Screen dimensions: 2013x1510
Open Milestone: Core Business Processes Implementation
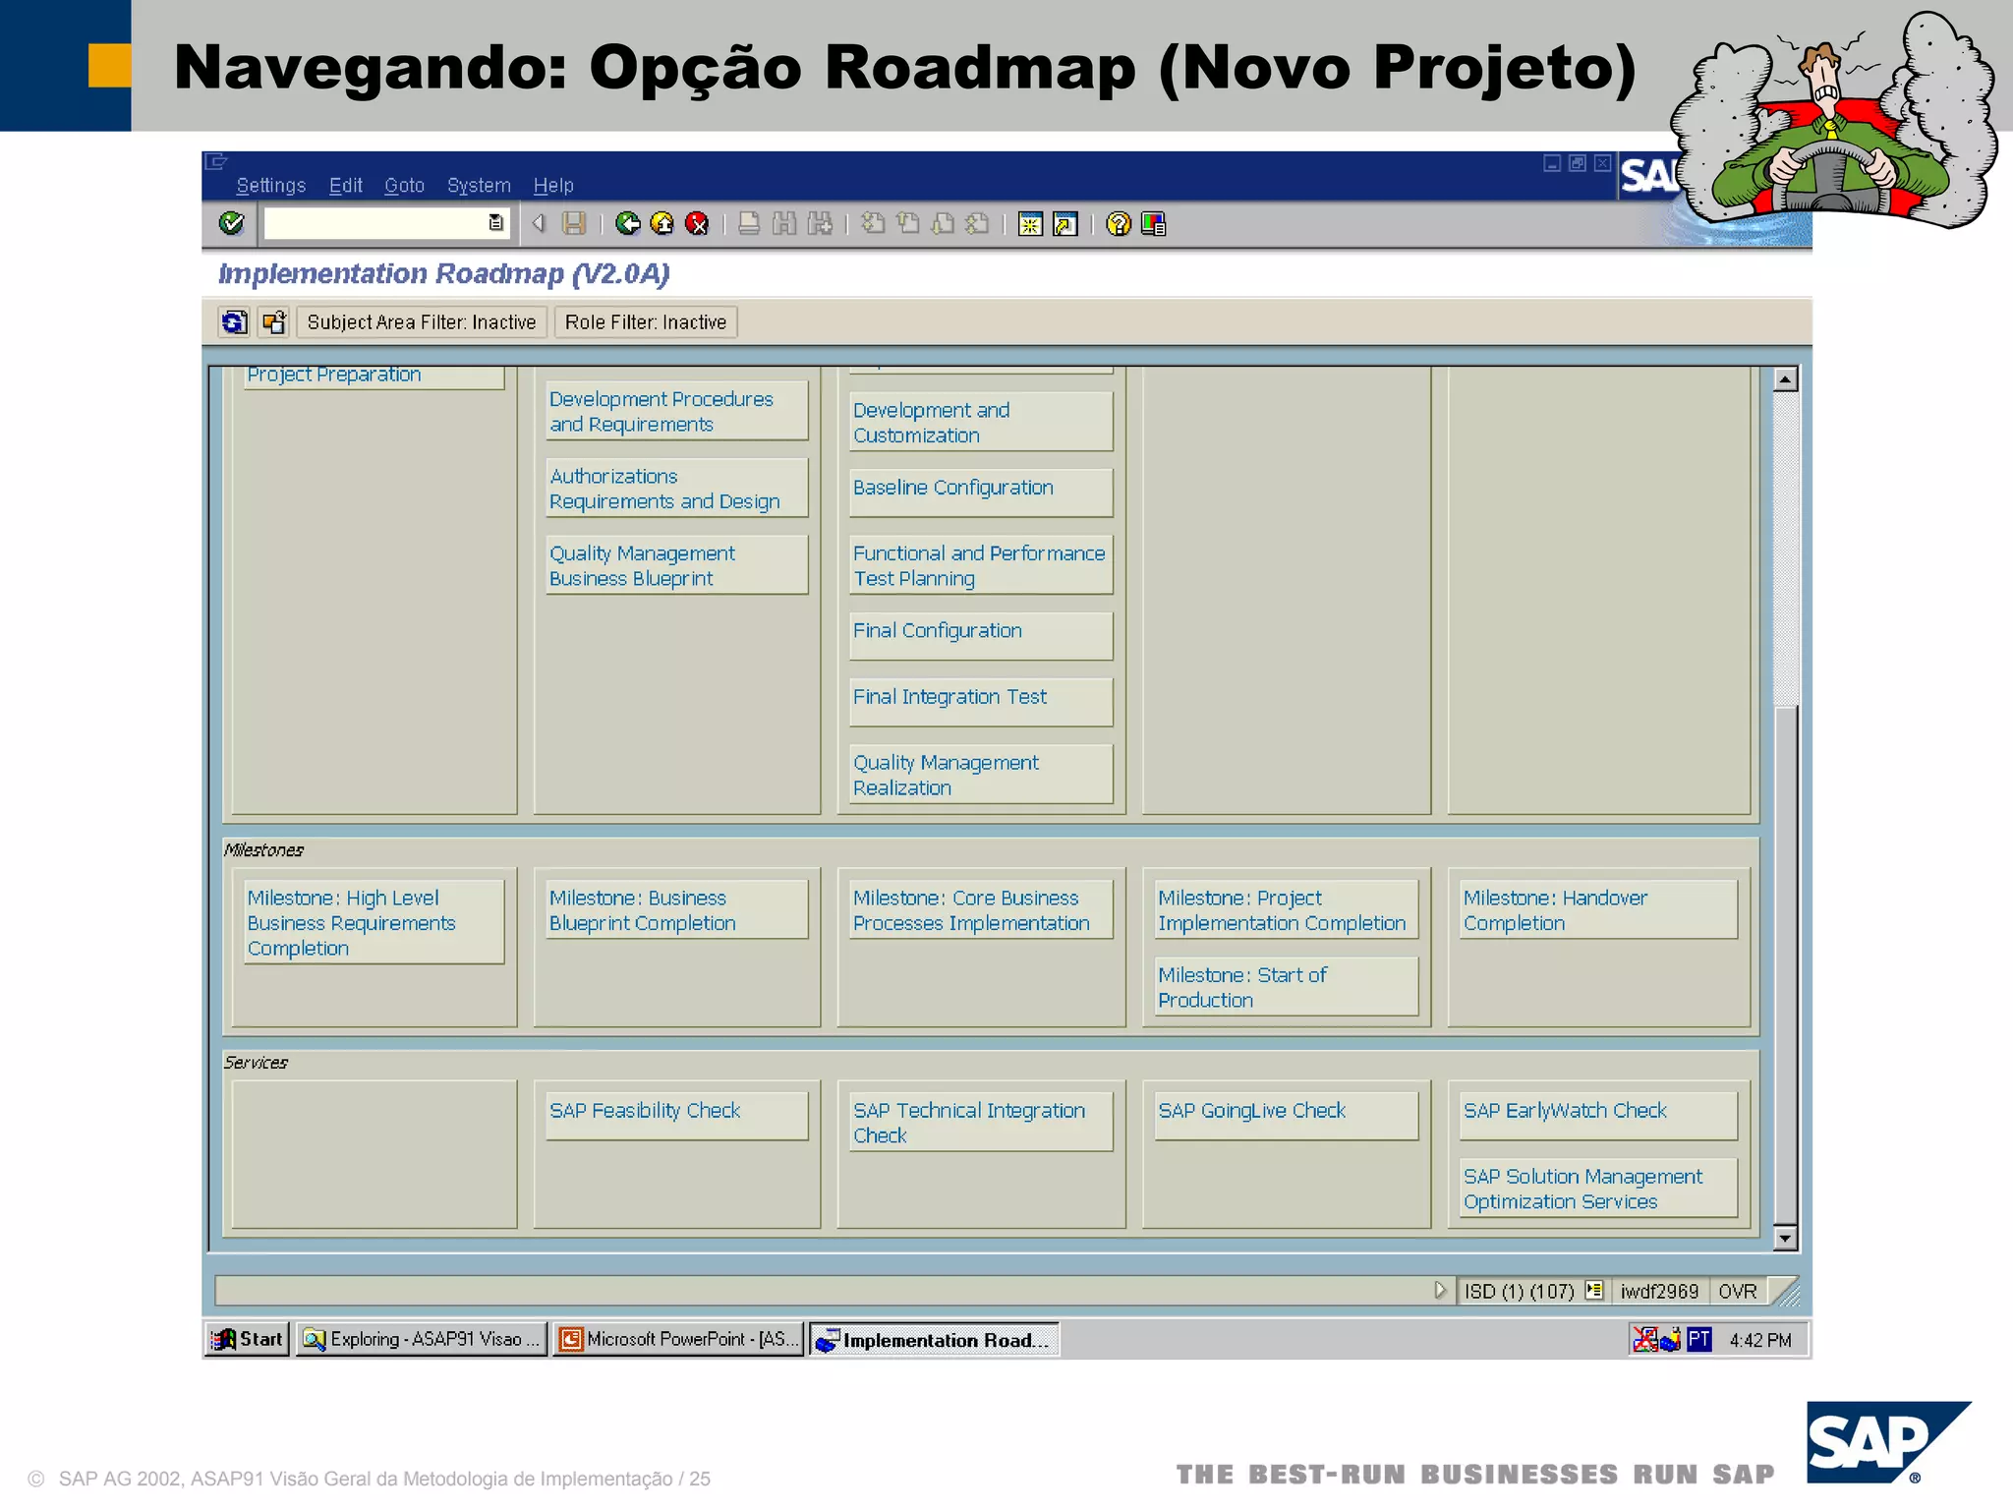[x=980, y=909]
